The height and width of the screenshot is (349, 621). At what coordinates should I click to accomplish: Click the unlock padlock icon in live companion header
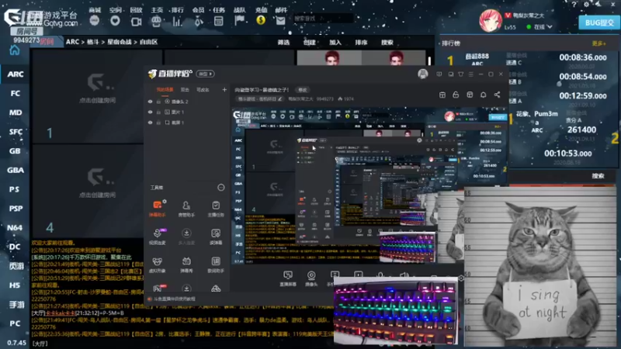(456, 95)
